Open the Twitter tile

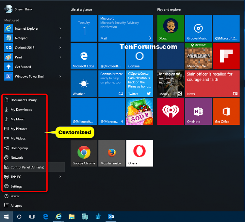(139, 84)
